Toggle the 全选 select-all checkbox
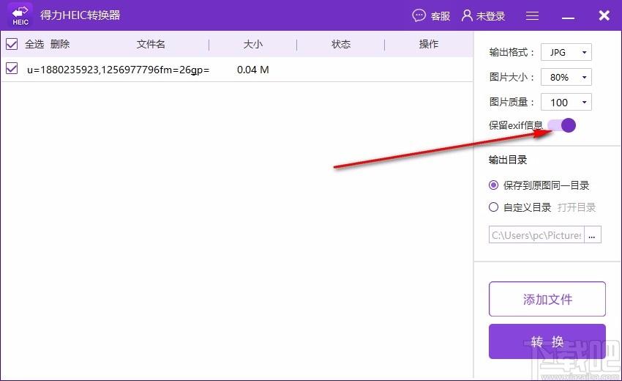Image resolution: width=622 pixels, height=381 pixels. tap(12, 44)
